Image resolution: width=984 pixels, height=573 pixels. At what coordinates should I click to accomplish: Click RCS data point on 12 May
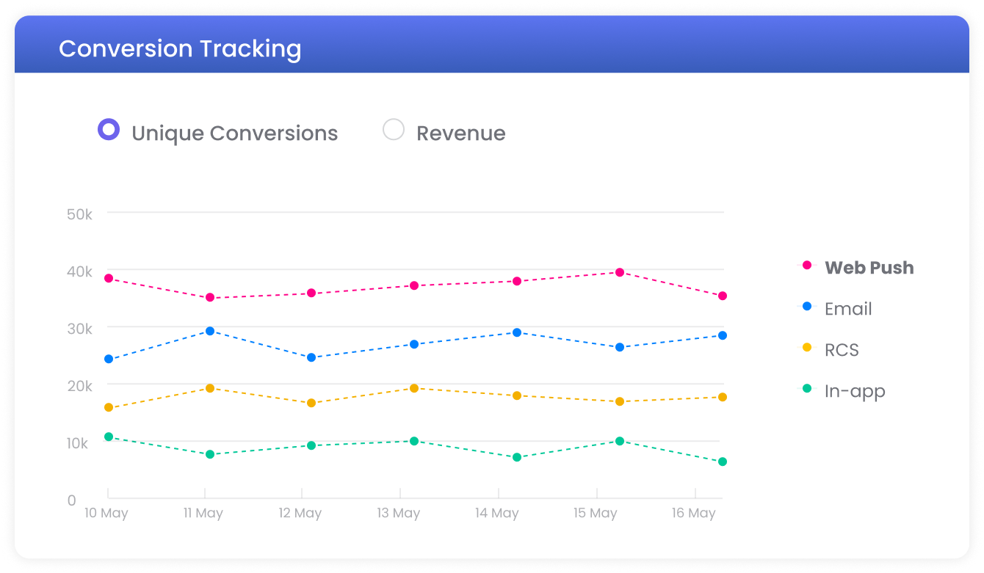[311, 403]
